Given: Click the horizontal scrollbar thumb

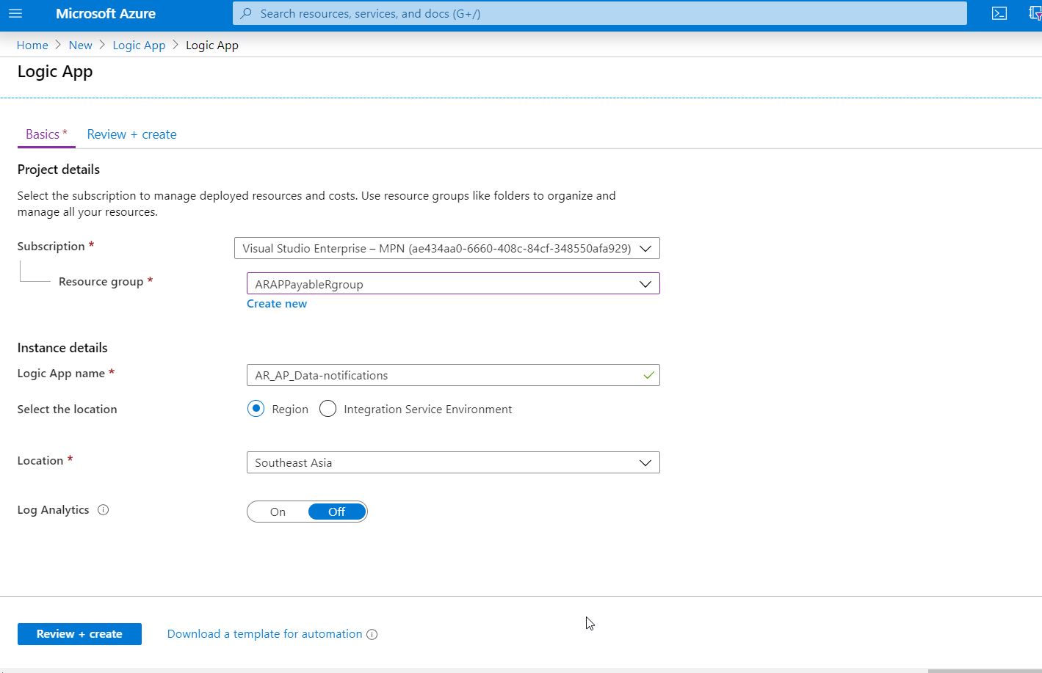Looking at the screenshot, I should click(x=985, y=670).
